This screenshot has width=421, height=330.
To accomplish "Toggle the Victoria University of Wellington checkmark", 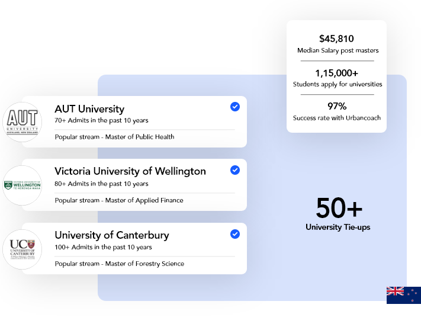I will click(235, 170).
